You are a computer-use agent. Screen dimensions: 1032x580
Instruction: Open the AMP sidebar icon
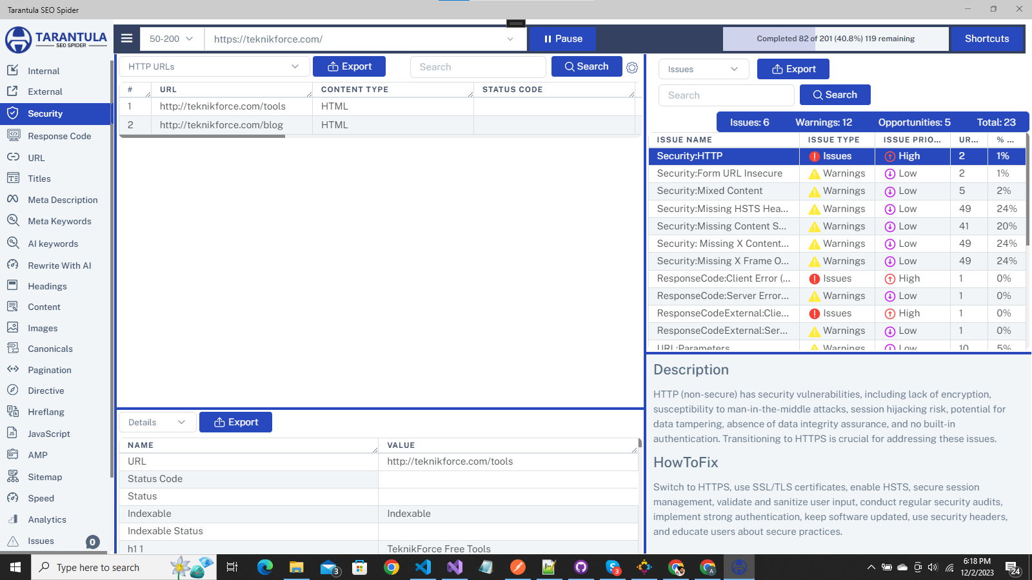point(12,454)
